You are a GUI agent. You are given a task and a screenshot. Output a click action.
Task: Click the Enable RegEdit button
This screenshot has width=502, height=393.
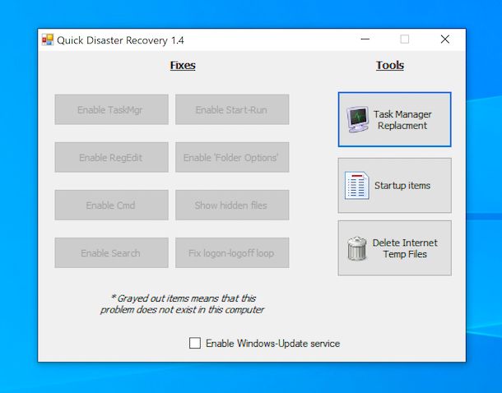[111, 157]
